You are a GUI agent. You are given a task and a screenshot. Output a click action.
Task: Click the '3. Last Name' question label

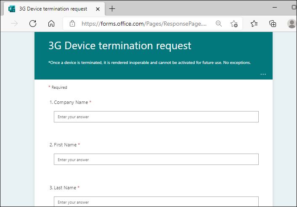click(64, 188)
